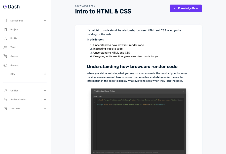Click the first code line in editor
226x154 pixels.
coord(140,100)
